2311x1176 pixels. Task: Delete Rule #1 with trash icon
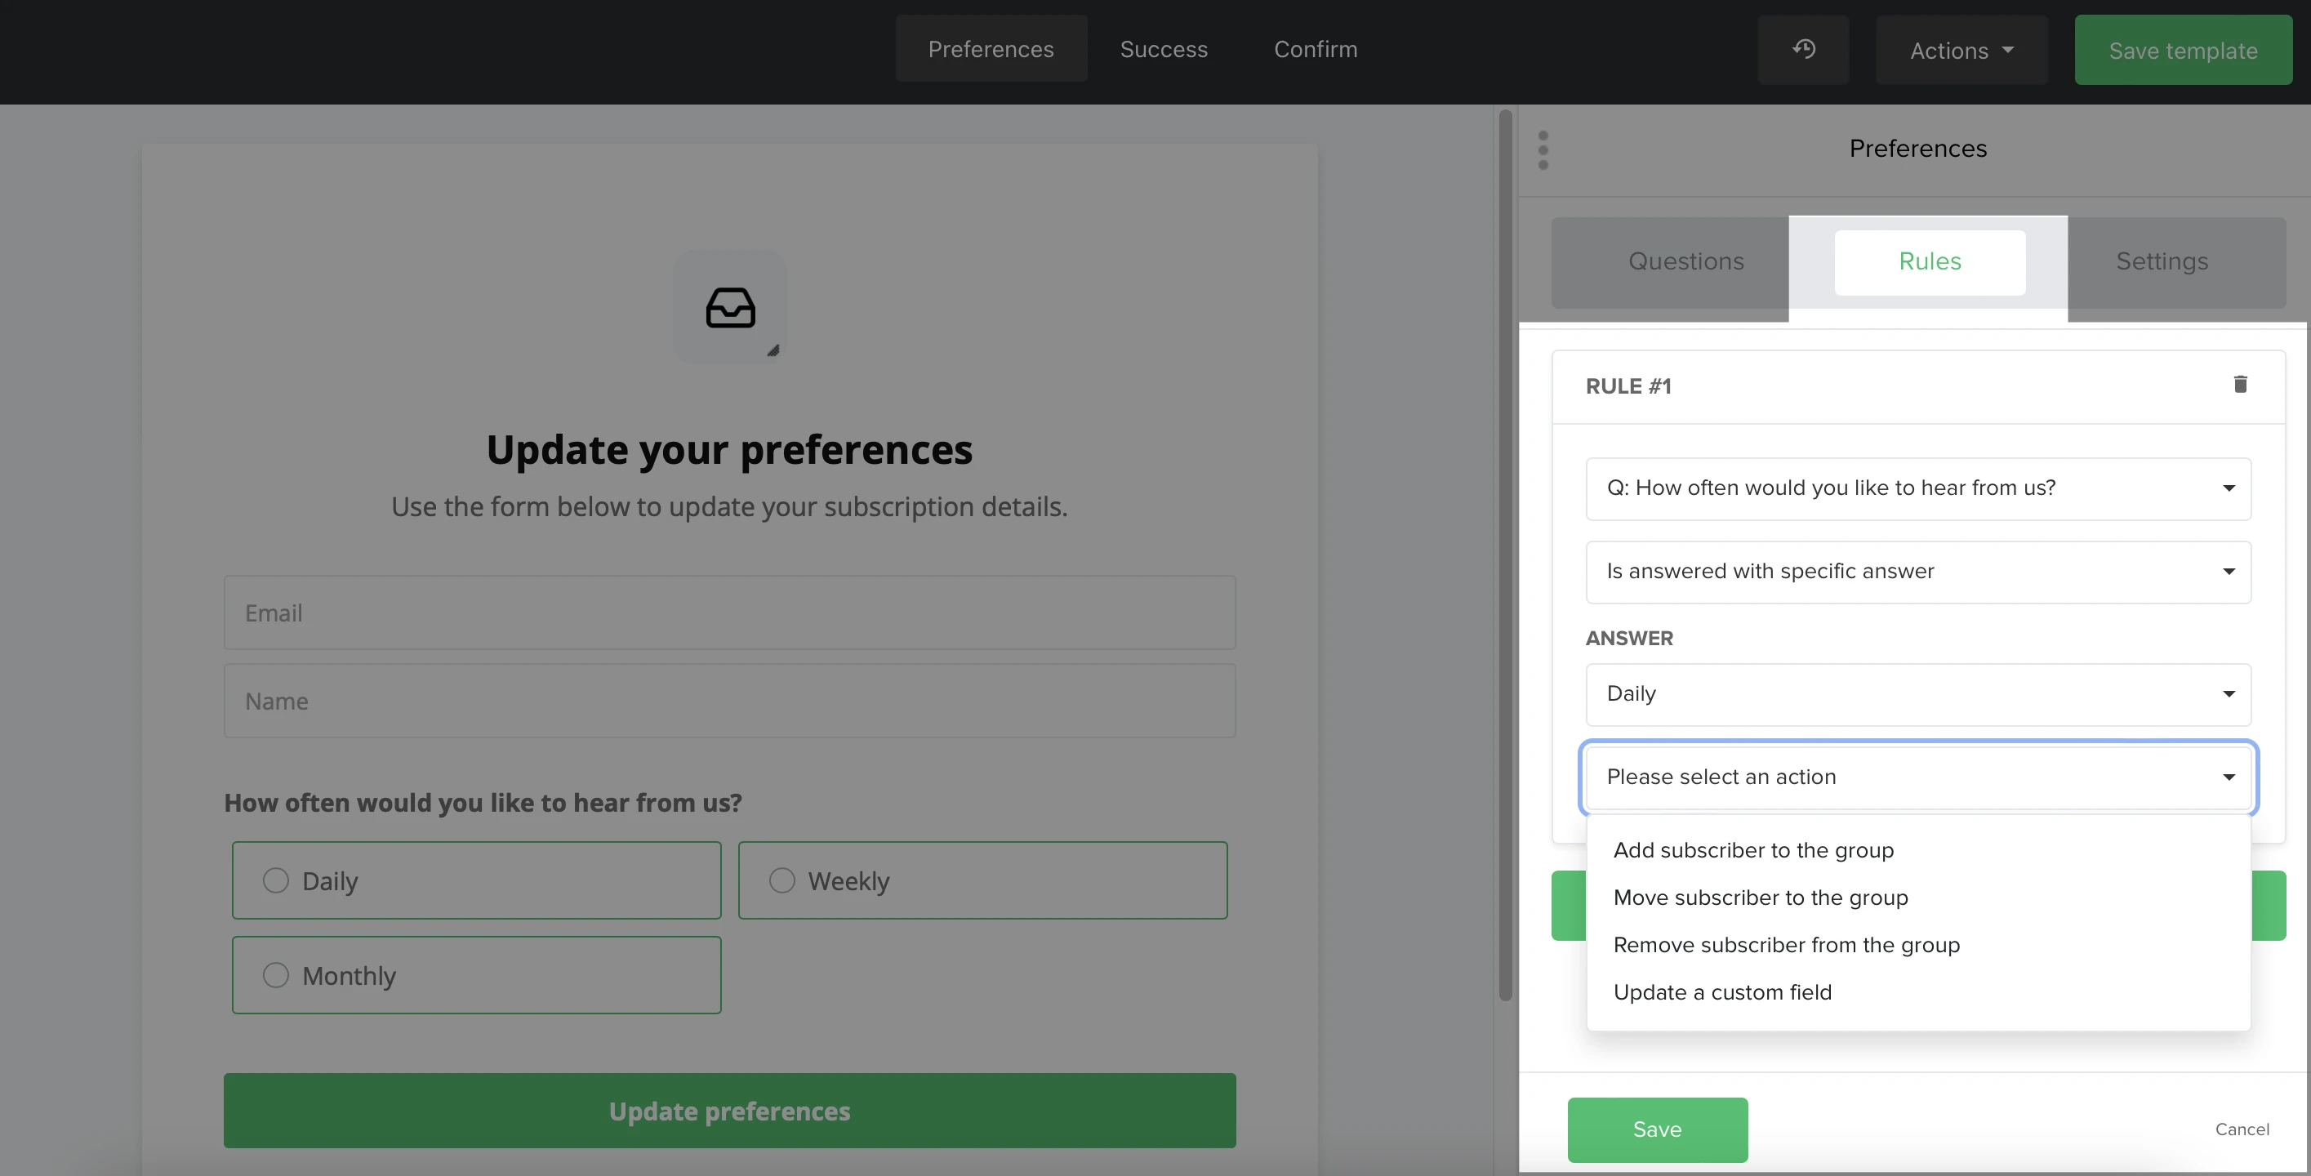coord(2239,385)
